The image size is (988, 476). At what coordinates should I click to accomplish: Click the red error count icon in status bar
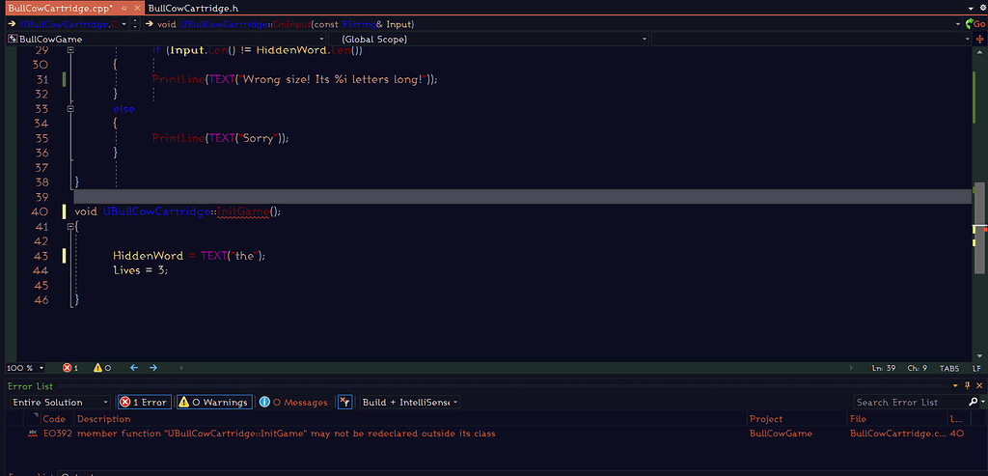(68, 368)
